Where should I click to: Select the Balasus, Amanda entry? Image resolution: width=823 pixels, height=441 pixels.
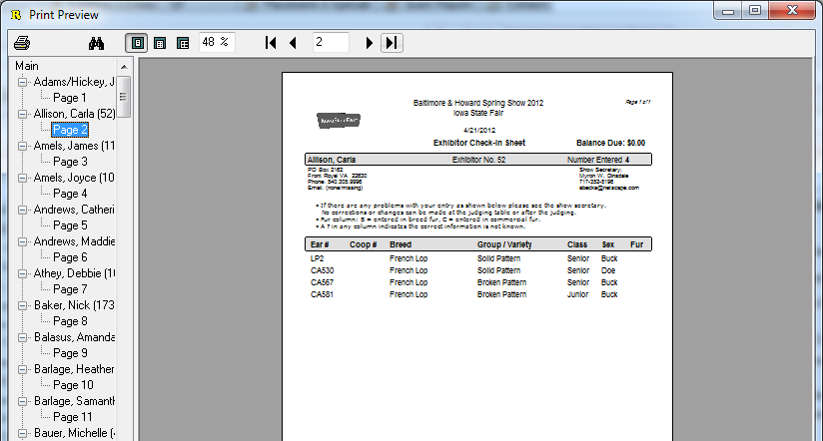click(x=74, y=337)
